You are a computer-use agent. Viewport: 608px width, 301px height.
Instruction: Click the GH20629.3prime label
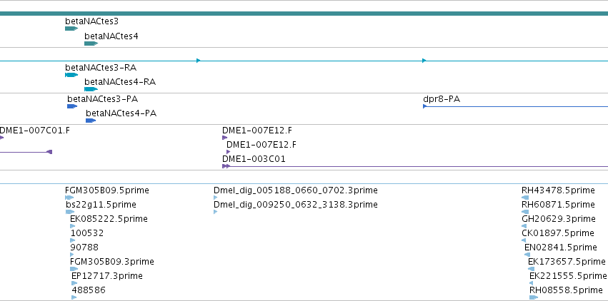(x=559, y=219)
